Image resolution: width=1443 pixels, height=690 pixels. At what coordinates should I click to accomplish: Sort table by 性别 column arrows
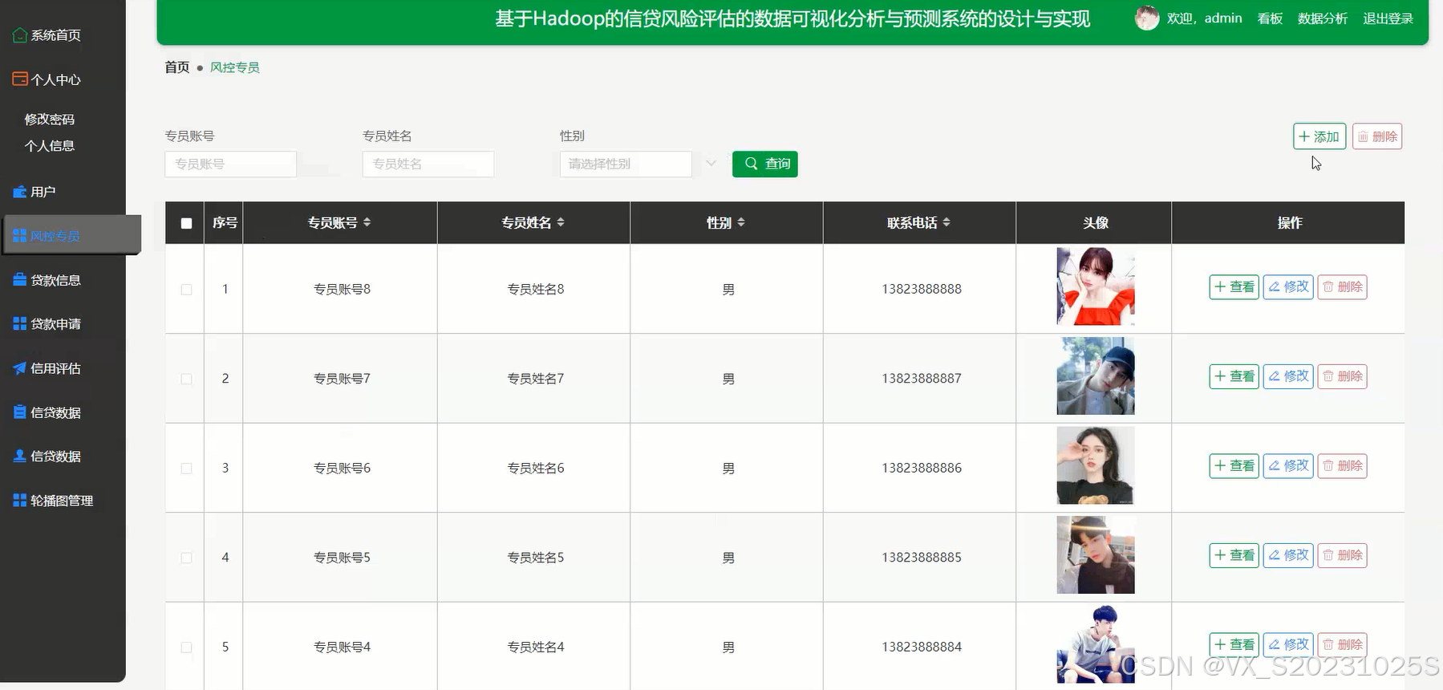coord(741,222)
